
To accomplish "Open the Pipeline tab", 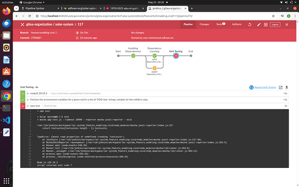I will coord(188,24).
